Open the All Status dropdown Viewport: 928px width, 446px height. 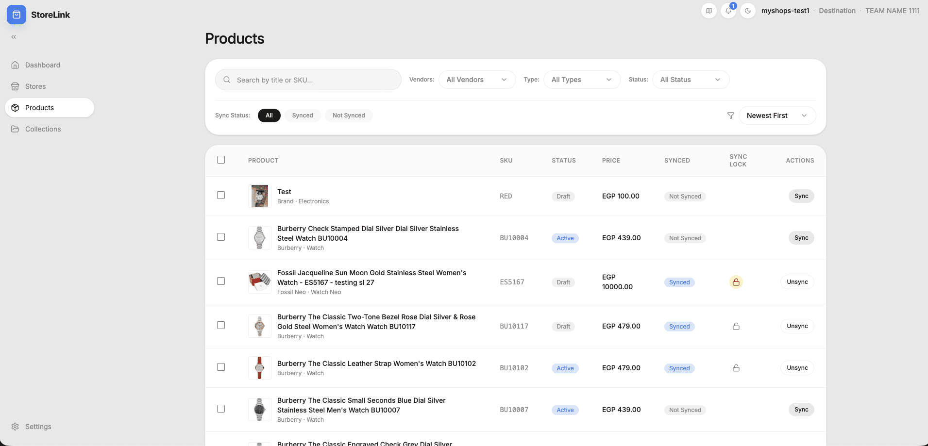(x=691, y=80)
